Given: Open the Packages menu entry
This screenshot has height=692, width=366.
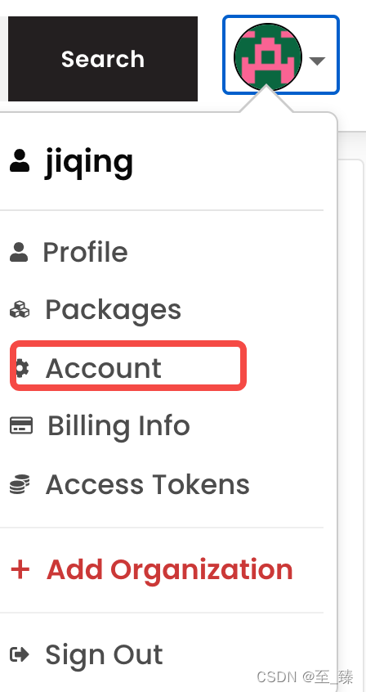Looking at the screenshot, I should (114, 310).
